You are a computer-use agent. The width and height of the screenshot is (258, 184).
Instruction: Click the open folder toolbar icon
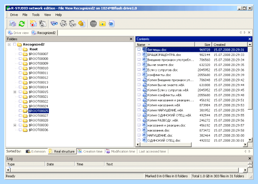point(102,24)
